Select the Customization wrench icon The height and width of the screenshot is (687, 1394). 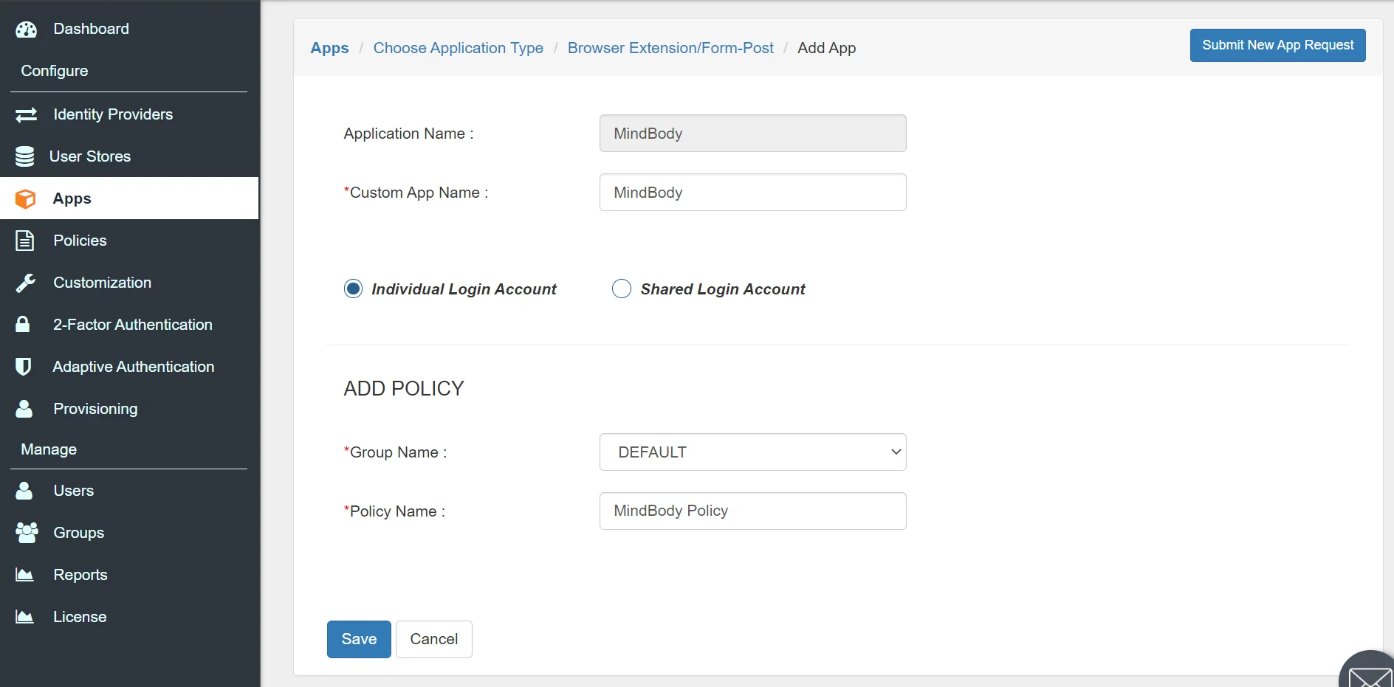point(25,283)
